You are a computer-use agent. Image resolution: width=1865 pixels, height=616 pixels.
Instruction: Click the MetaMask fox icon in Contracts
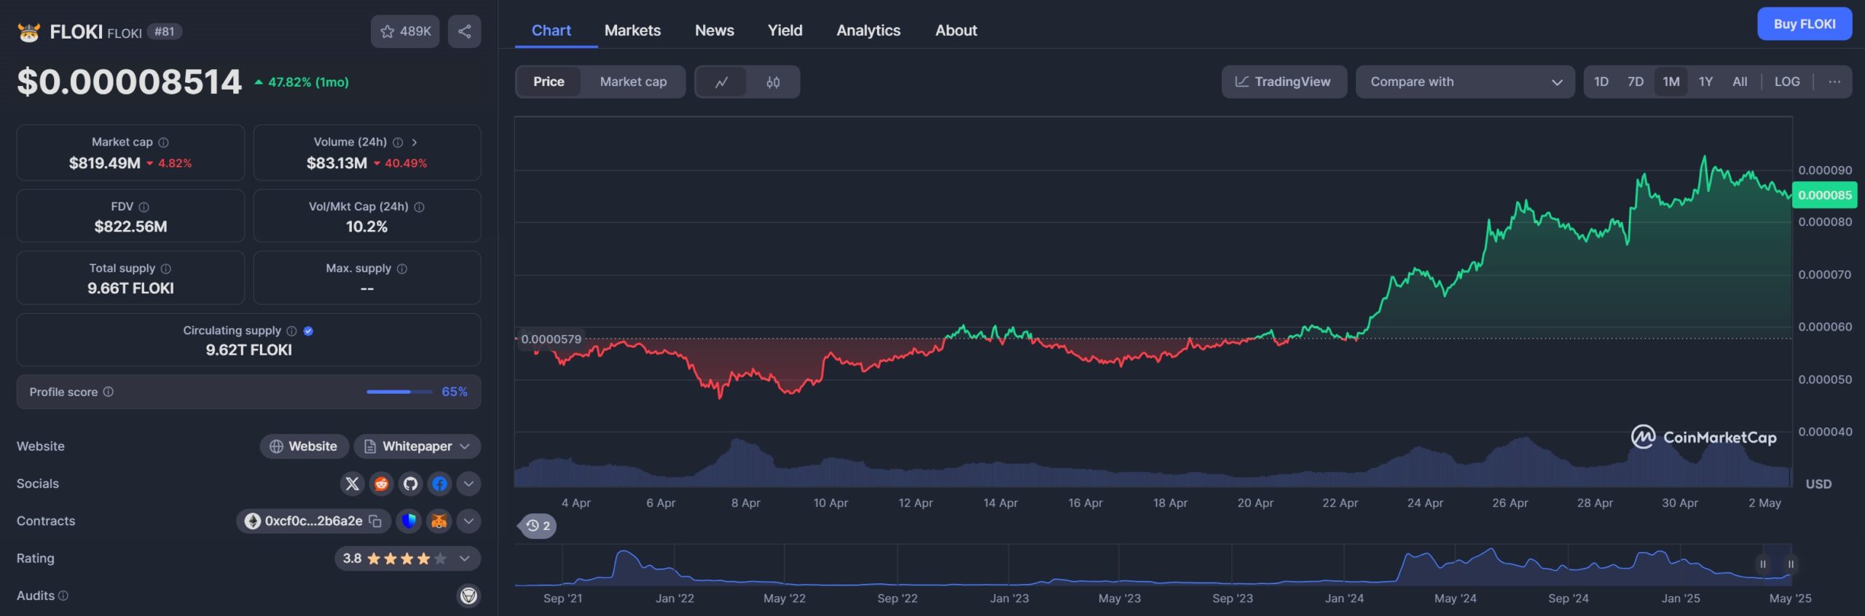439,521
